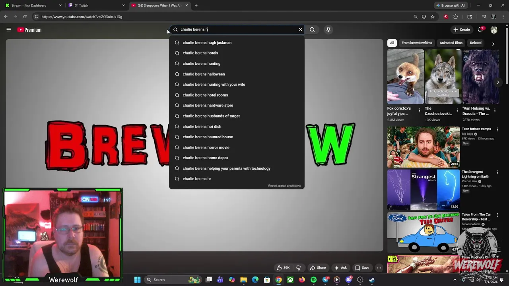
Task: Open Van Helsing vs. Dracula short
Action: click(480, 77)
